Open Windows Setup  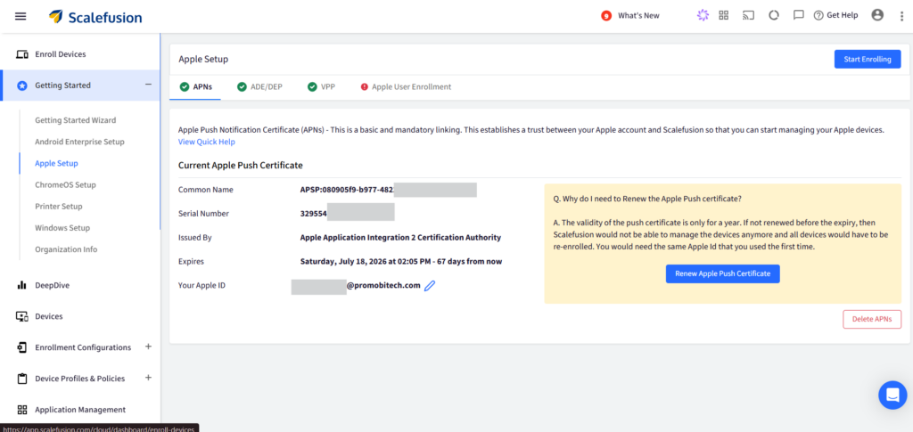coord(62,228)
